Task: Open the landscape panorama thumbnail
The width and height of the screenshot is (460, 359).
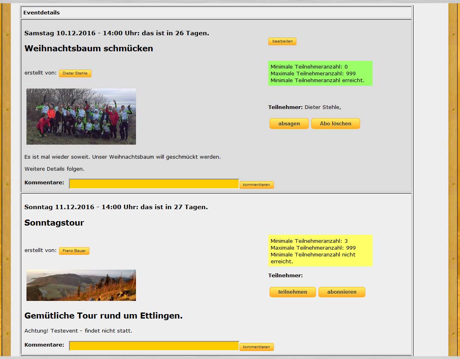Action: coord(81,285)
